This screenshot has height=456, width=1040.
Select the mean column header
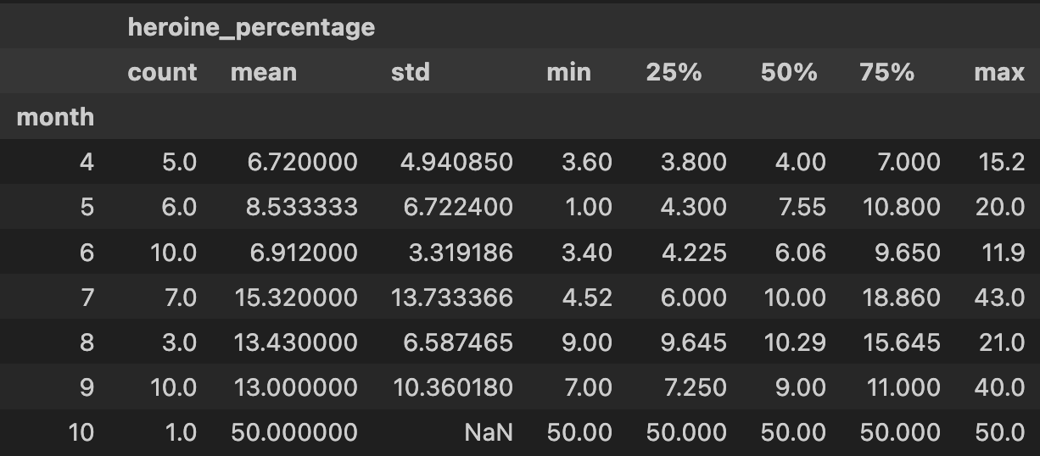(x=264, y=72)
